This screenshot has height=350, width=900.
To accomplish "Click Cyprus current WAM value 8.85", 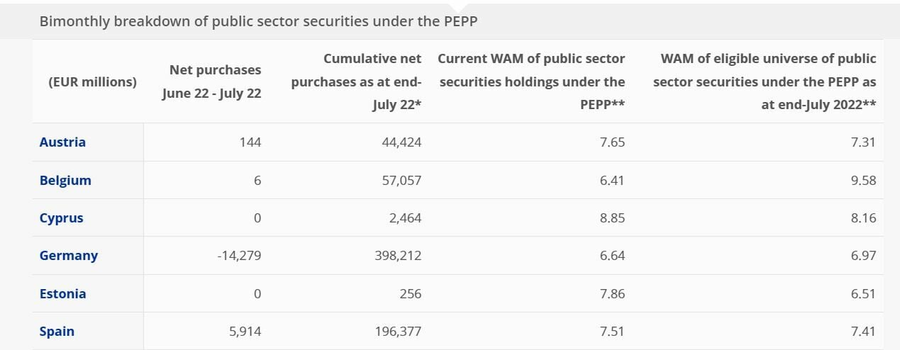I will (x=611, y=218).
